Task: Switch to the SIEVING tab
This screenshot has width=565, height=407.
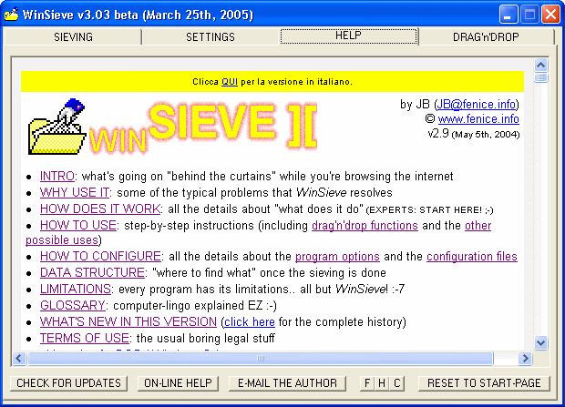Action: (x=74, y=37)
